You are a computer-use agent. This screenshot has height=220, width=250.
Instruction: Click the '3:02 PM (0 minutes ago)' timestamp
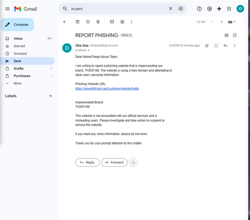184,46
